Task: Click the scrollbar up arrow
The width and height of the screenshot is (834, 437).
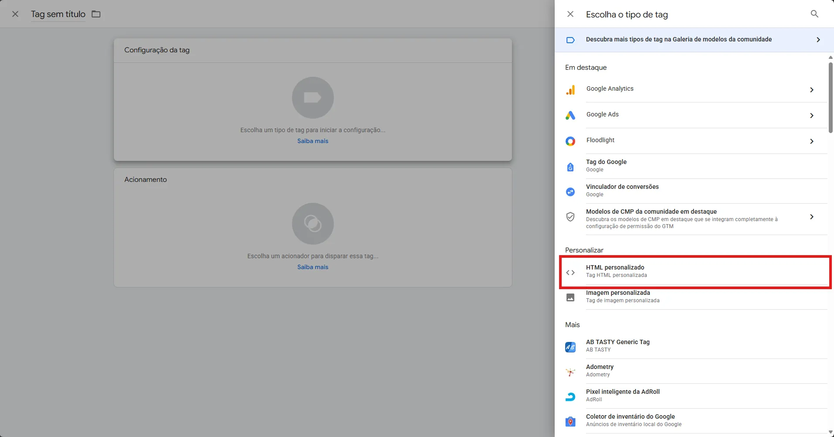Action: click(x=831, y=57)
